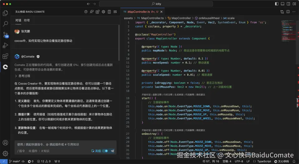Click open changes icon in editor toolbar
299x164 pixels.
282,12
